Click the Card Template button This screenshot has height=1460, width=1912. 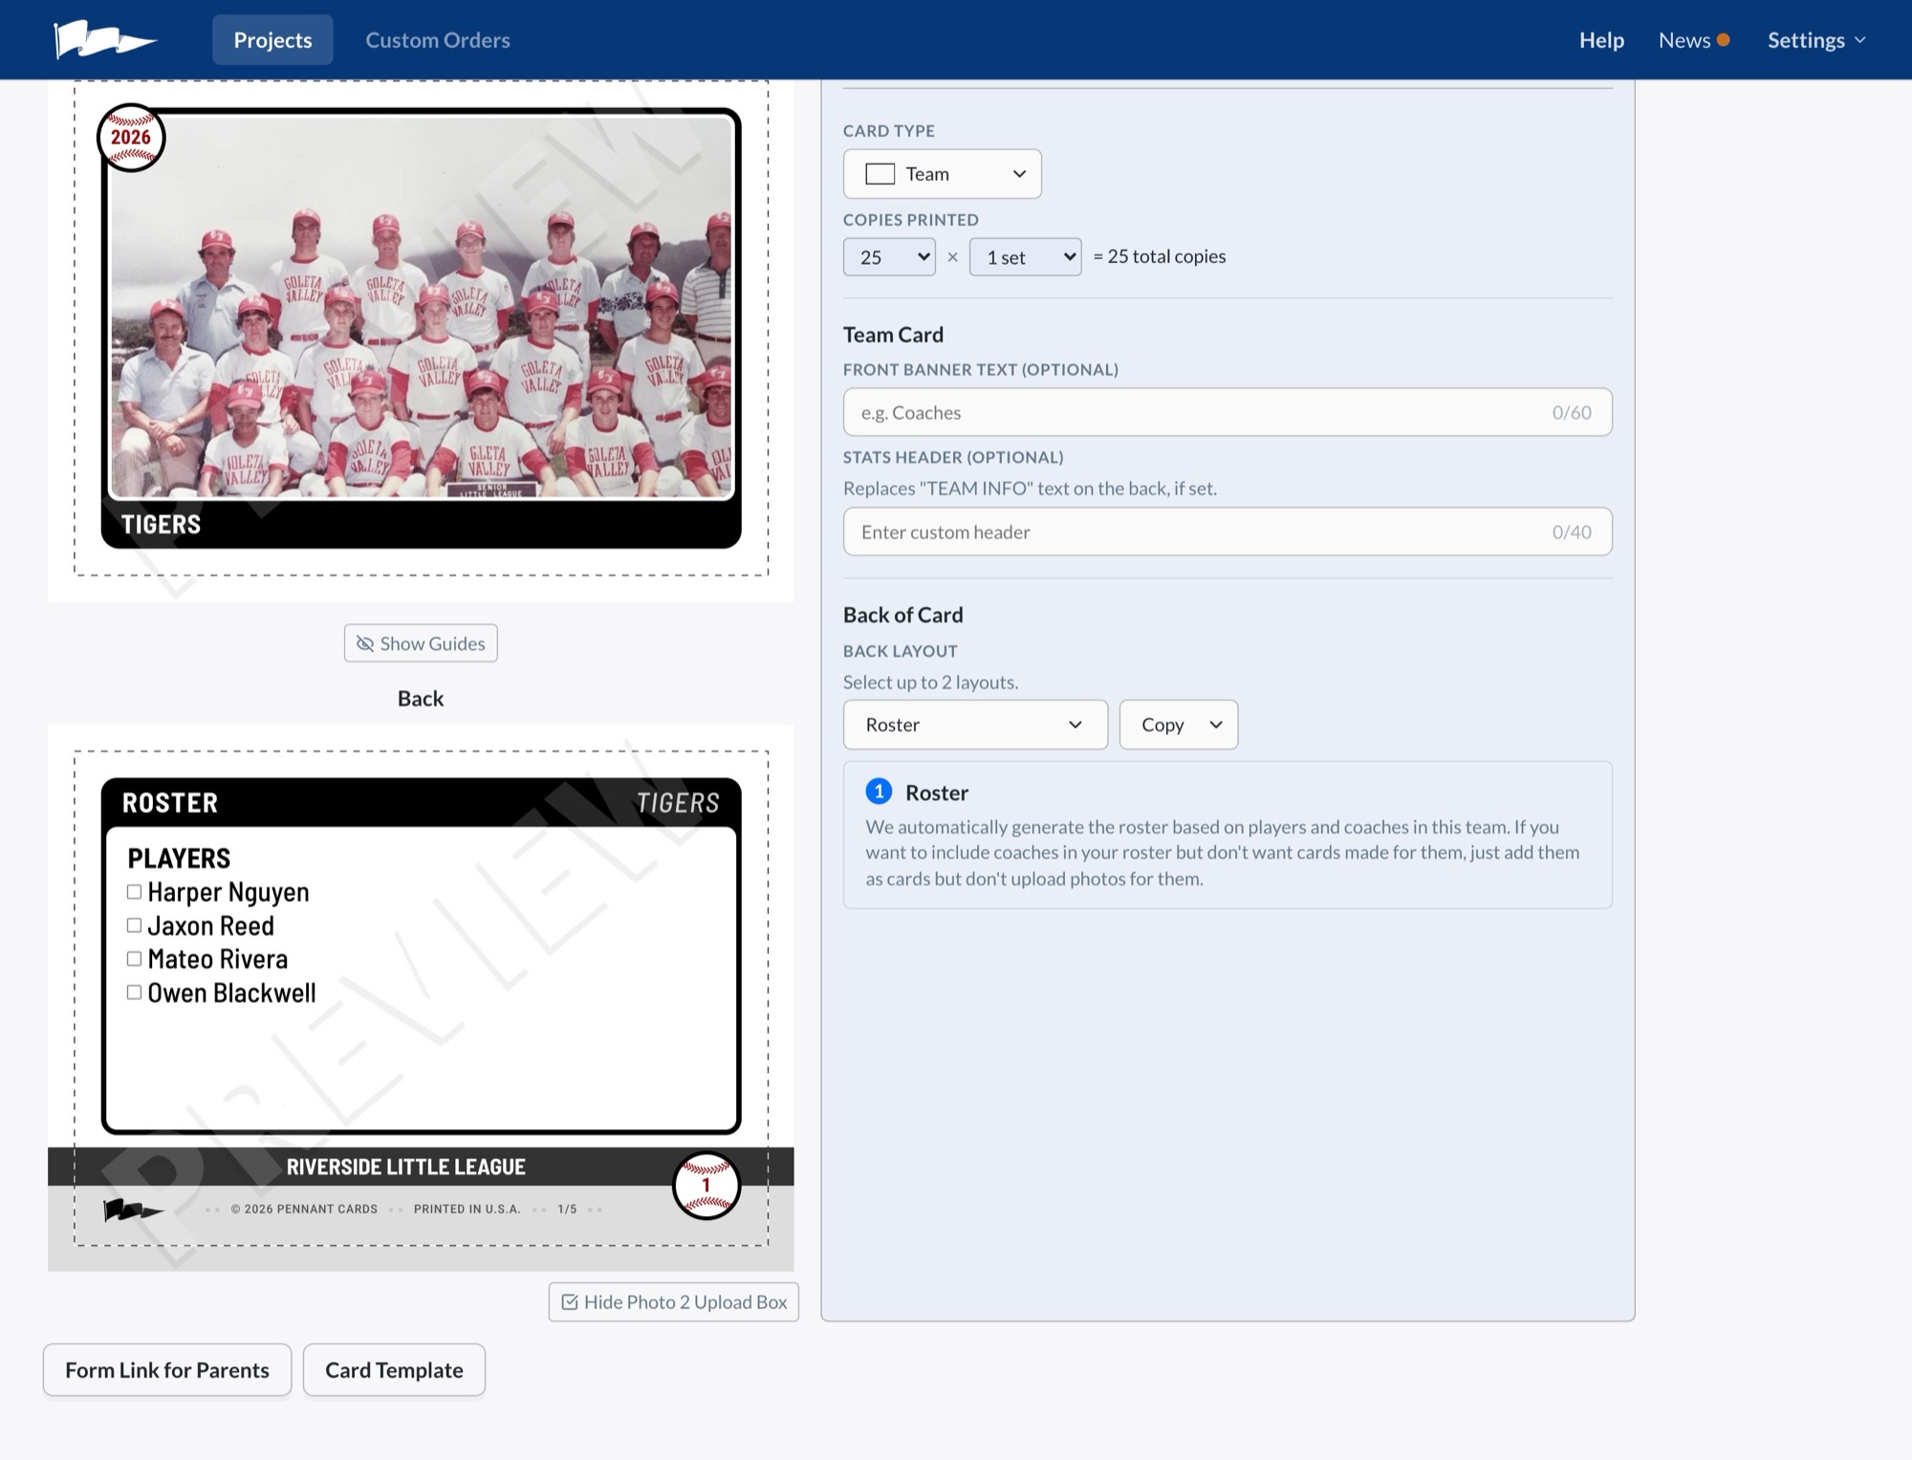pyautogui.click(x=394, y=1370)
